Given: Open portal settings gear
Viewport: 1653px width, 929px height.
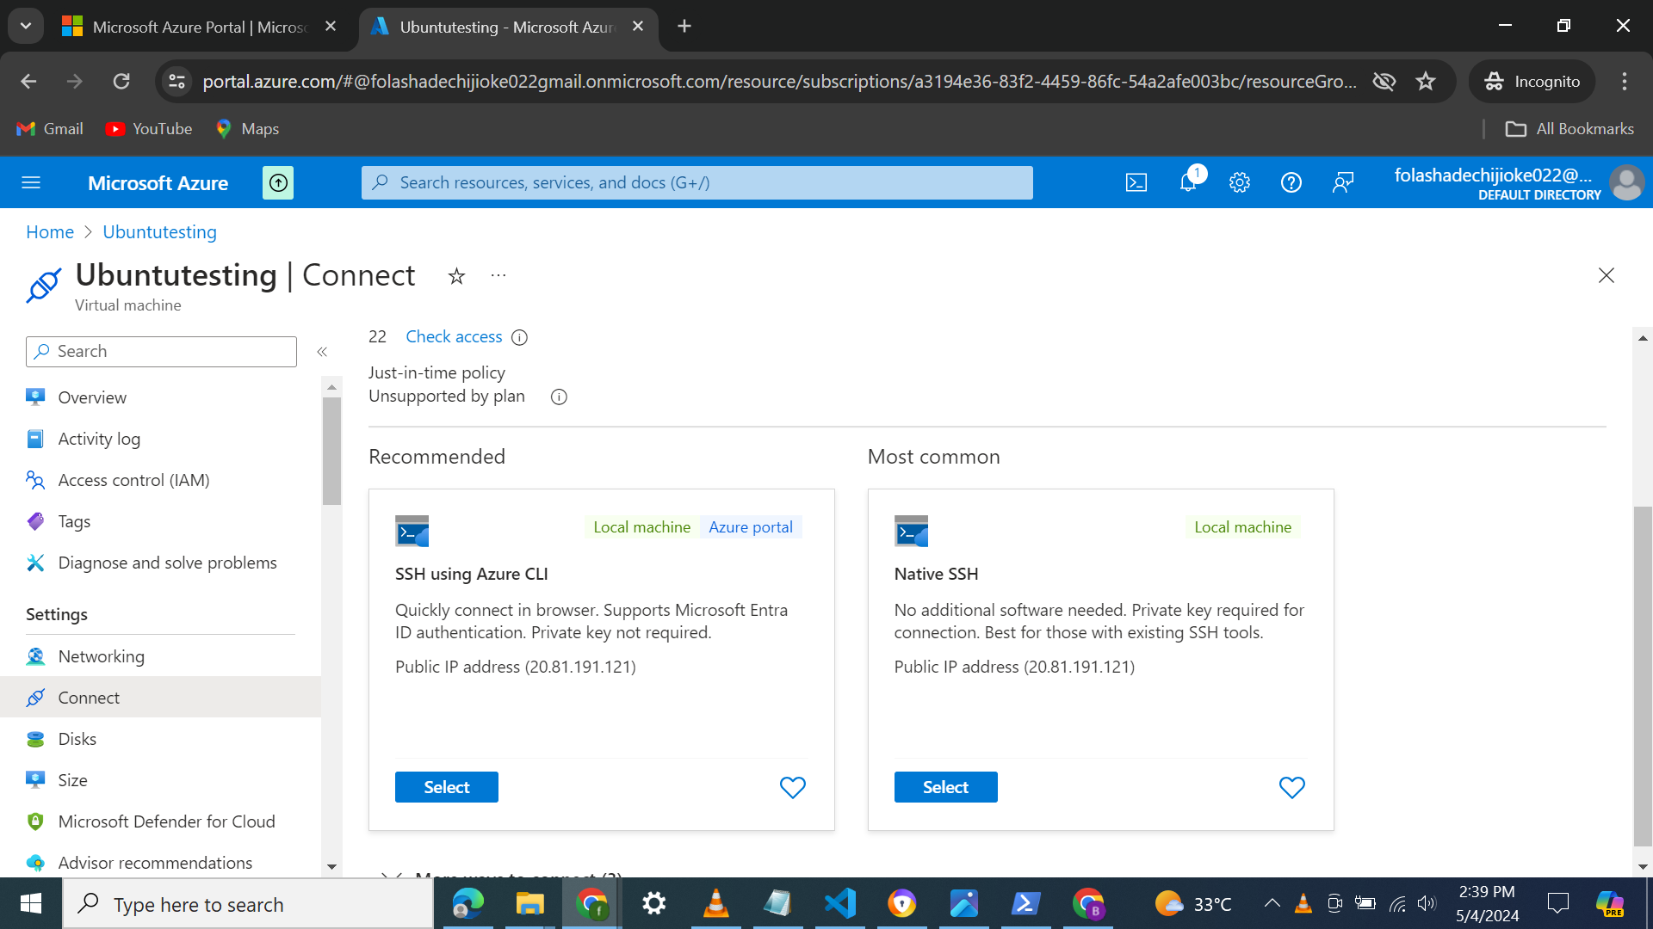Looking at the screenshot, I should pyautogui.click(x=1240, y=182).
